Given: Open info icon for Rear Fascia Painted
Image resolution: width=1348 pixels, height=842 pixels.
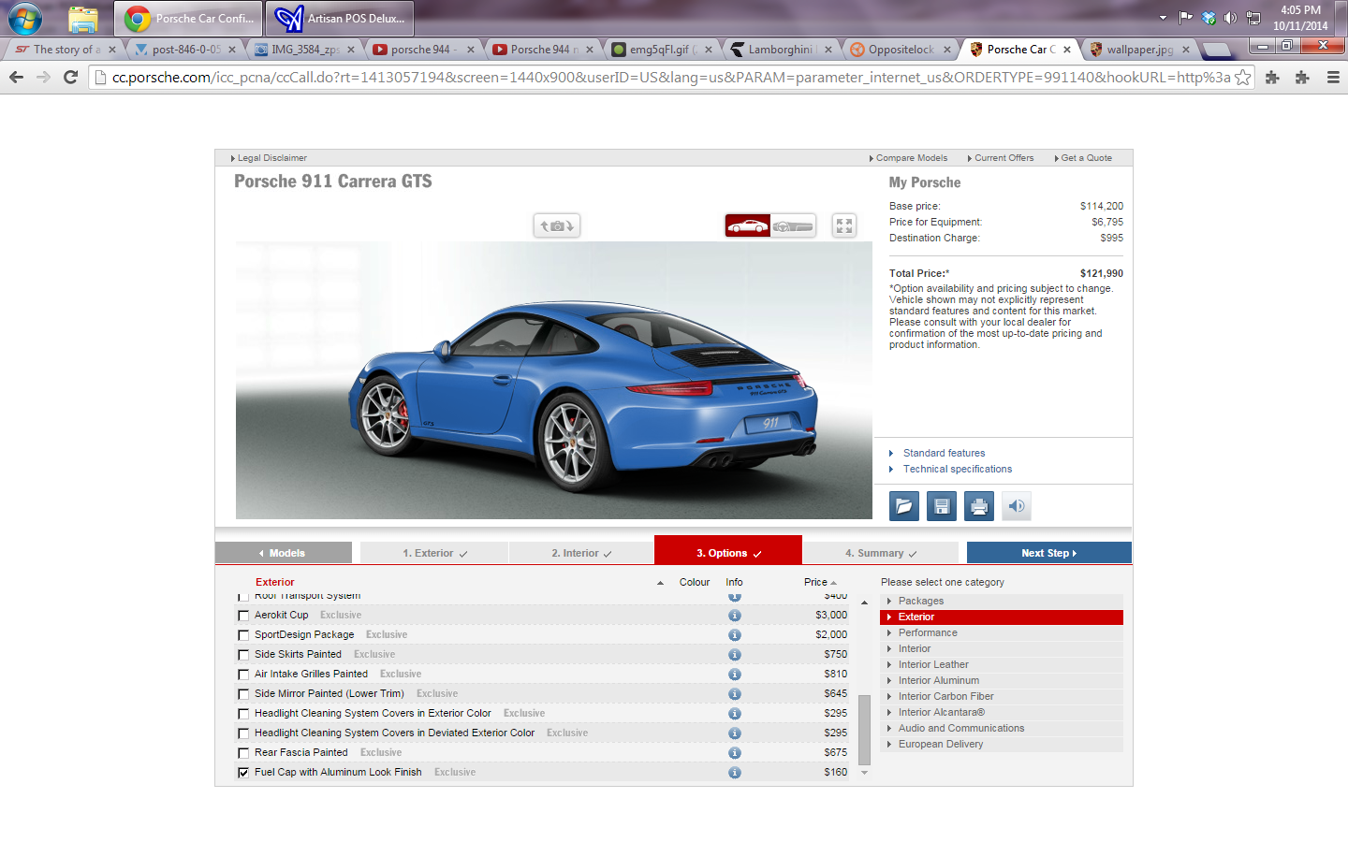Looking at the screenshot, I should click(735, 753).
